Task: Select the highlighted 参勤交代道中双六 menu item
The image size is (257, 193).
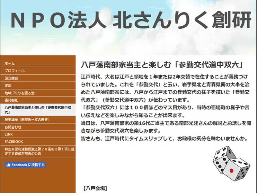Action: click(38, 110)
